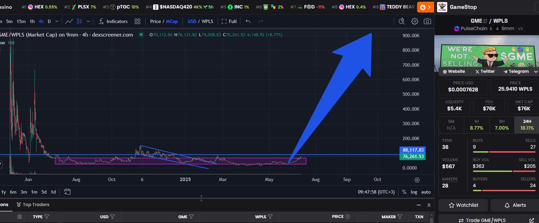Take a chart snapshot with camera icon
The image size is (539, 223).
[428, 21]
